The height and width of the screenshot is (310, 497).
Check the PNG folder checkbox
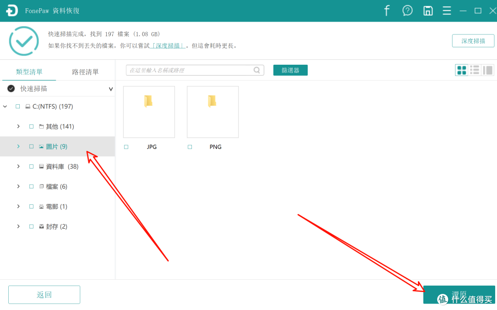click(190, 147)
